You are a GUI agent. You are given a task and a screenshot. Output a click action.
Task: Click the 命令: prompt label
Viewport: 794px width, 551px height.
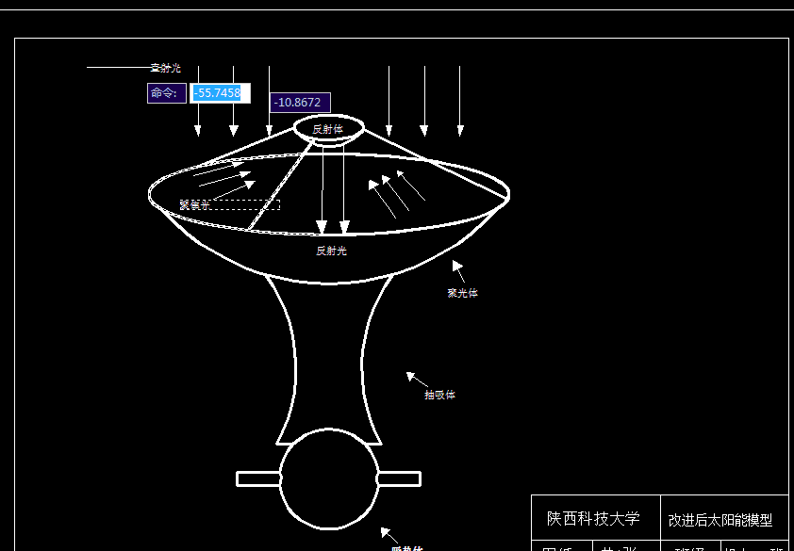pyautogui.click(x=167, y=93)
